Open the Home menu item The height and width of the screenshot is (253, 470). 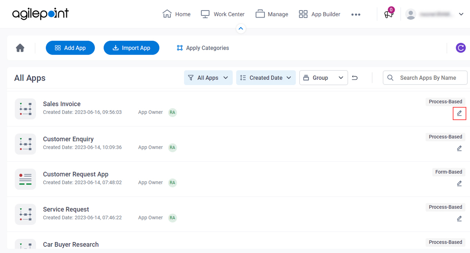click(x=177, y=14)
